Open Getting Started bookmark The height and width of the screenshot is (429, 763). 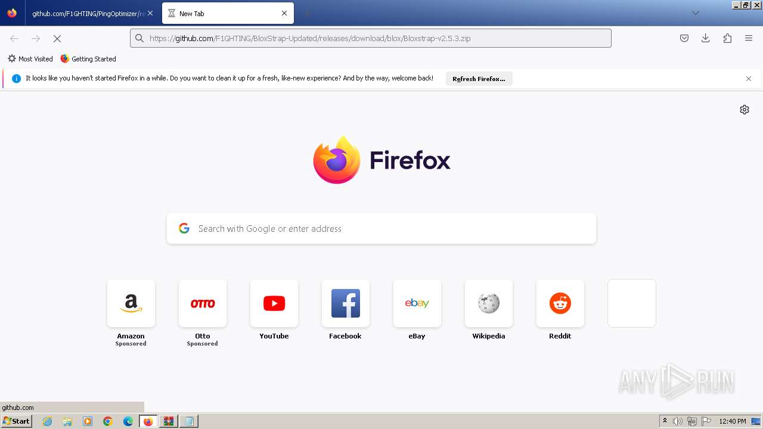[x=88, y=59]
